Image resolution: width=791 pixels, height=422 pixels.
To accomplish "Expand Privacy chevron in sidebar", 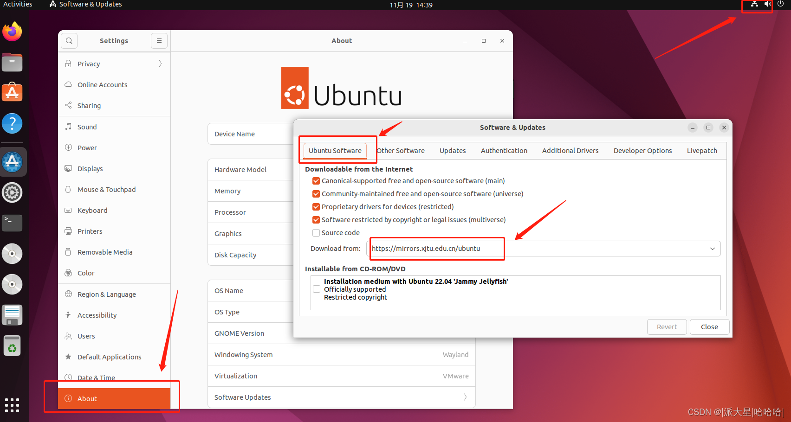I will click(160, 64).
